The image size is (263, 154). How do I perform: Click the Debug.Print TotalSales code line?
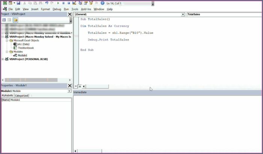(108, 40)
